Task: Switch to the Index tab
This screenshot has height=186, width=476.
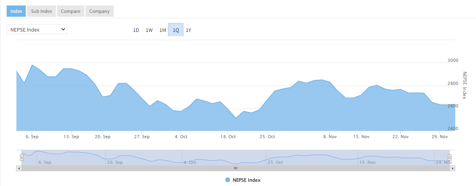Action: pos(16,11)
